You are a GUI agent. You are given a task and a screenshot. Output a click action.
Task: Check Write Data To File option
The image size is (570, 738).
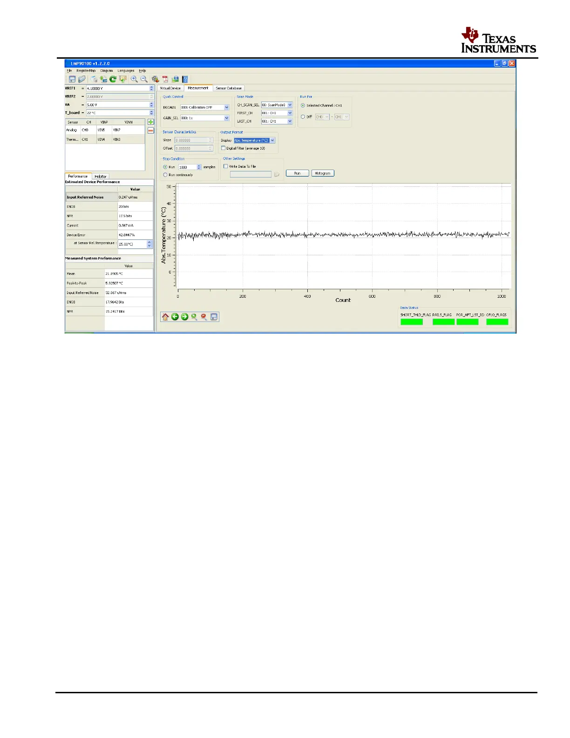tap(226, 166)
